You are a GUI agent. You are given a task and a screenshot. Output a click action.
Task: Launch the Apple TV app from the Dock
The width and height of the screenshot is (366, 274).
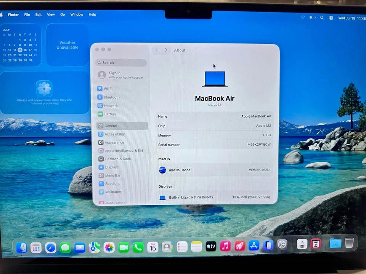211,246
